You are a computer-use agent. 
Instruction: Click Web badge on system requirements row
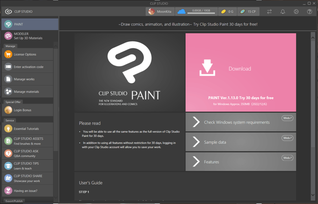(288, 118)
